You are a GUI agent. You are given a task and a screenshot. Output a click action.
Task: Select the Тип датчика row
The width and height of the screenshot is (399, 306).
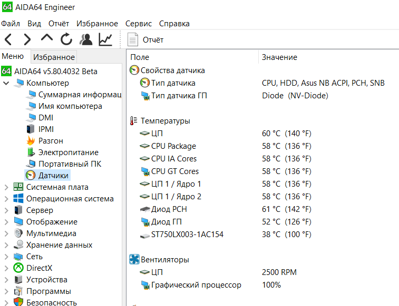tap(262, 83)
